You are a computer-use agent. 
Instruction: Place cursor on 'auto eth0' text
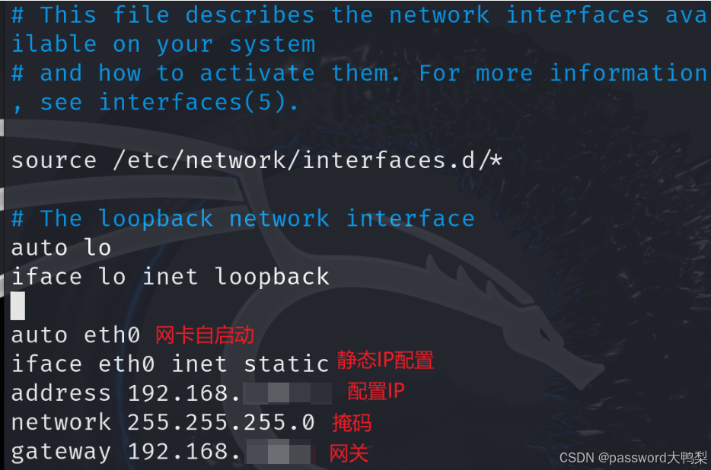75,335
